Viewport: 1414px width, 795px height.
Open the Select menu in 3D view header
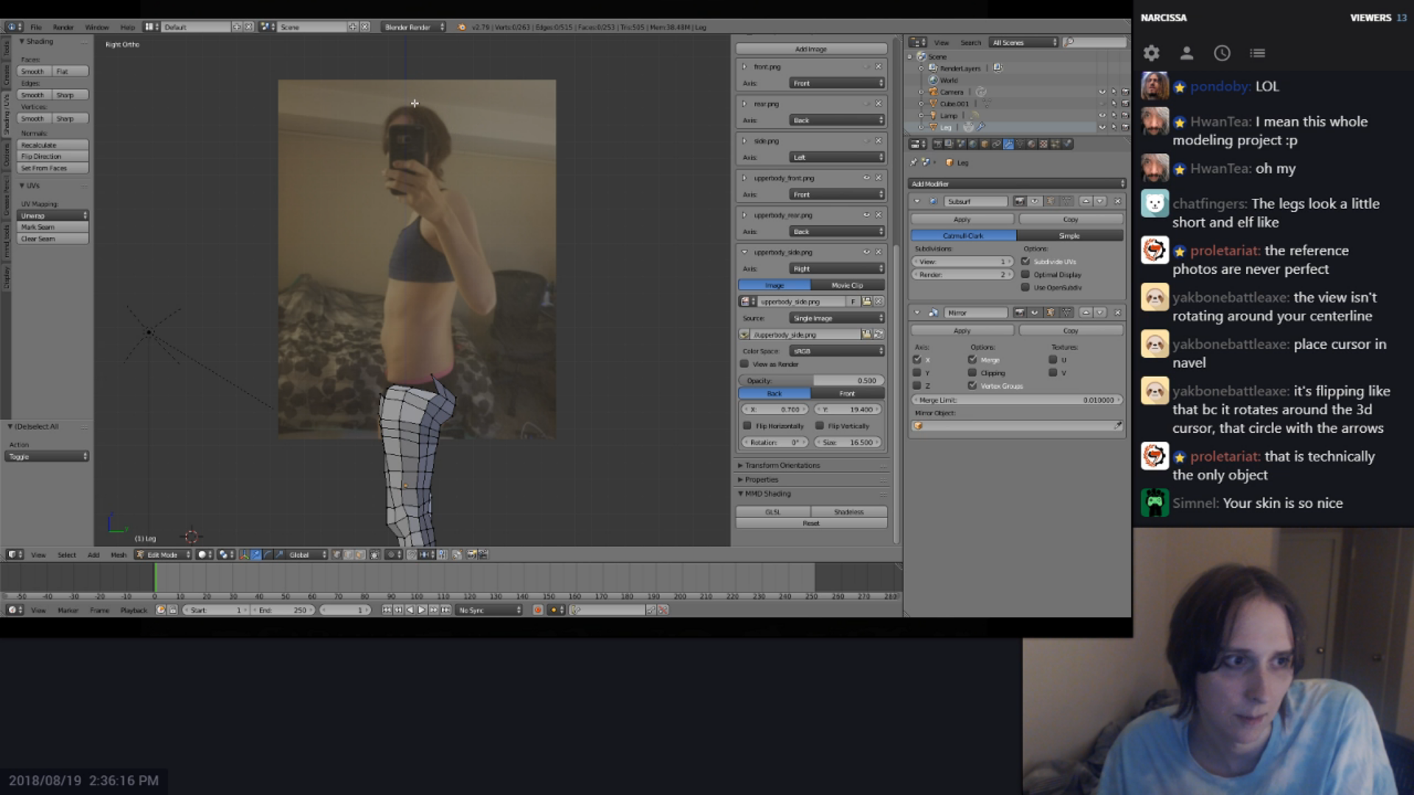(x=67, y=554)
